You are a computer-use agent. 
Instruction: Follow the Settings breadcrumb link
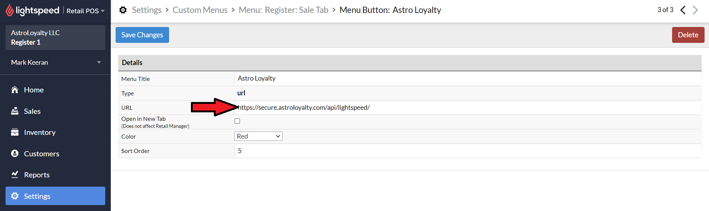pyautogui.click(x=147, y=10)
